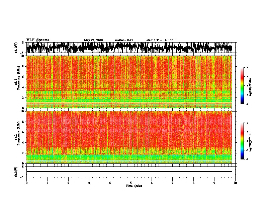Select the "May 27, 2018" date text

click(93, 40)
